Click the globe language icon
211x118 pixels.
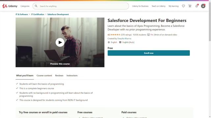pyautogui.click(x=109, y=42)
